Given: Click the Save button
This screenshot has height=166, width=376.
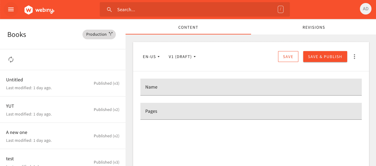Looking at the screenshot, I should [288, 57].
